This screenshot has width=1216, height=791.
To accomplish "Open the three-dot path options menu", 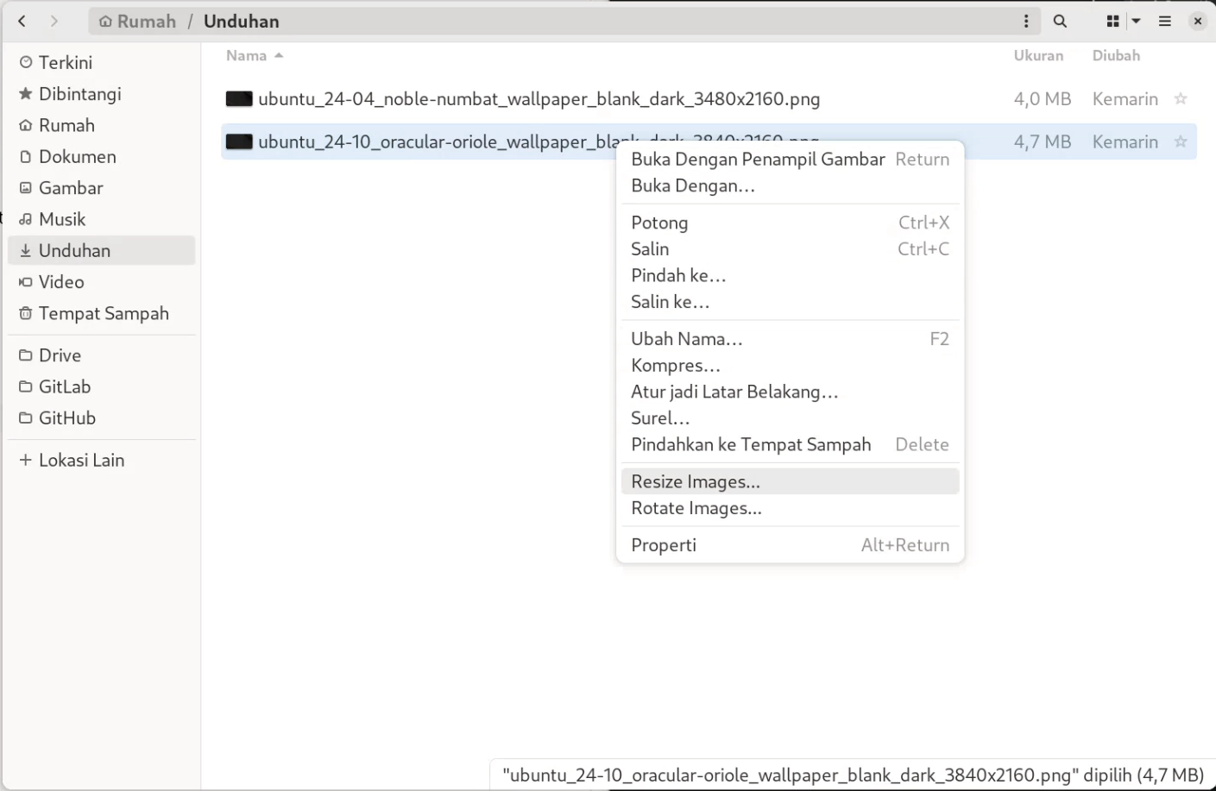I will 1025,21.
